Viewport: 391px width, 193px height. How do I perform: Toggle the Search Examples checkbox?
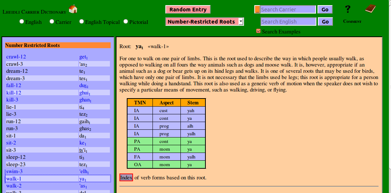[258, 31]
